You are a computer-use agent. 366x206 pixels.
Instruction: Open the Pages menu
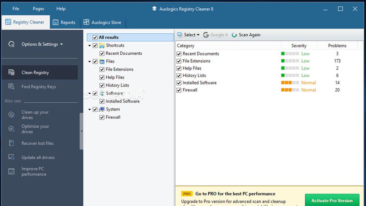pyautogui.click(x=38, y=9)
